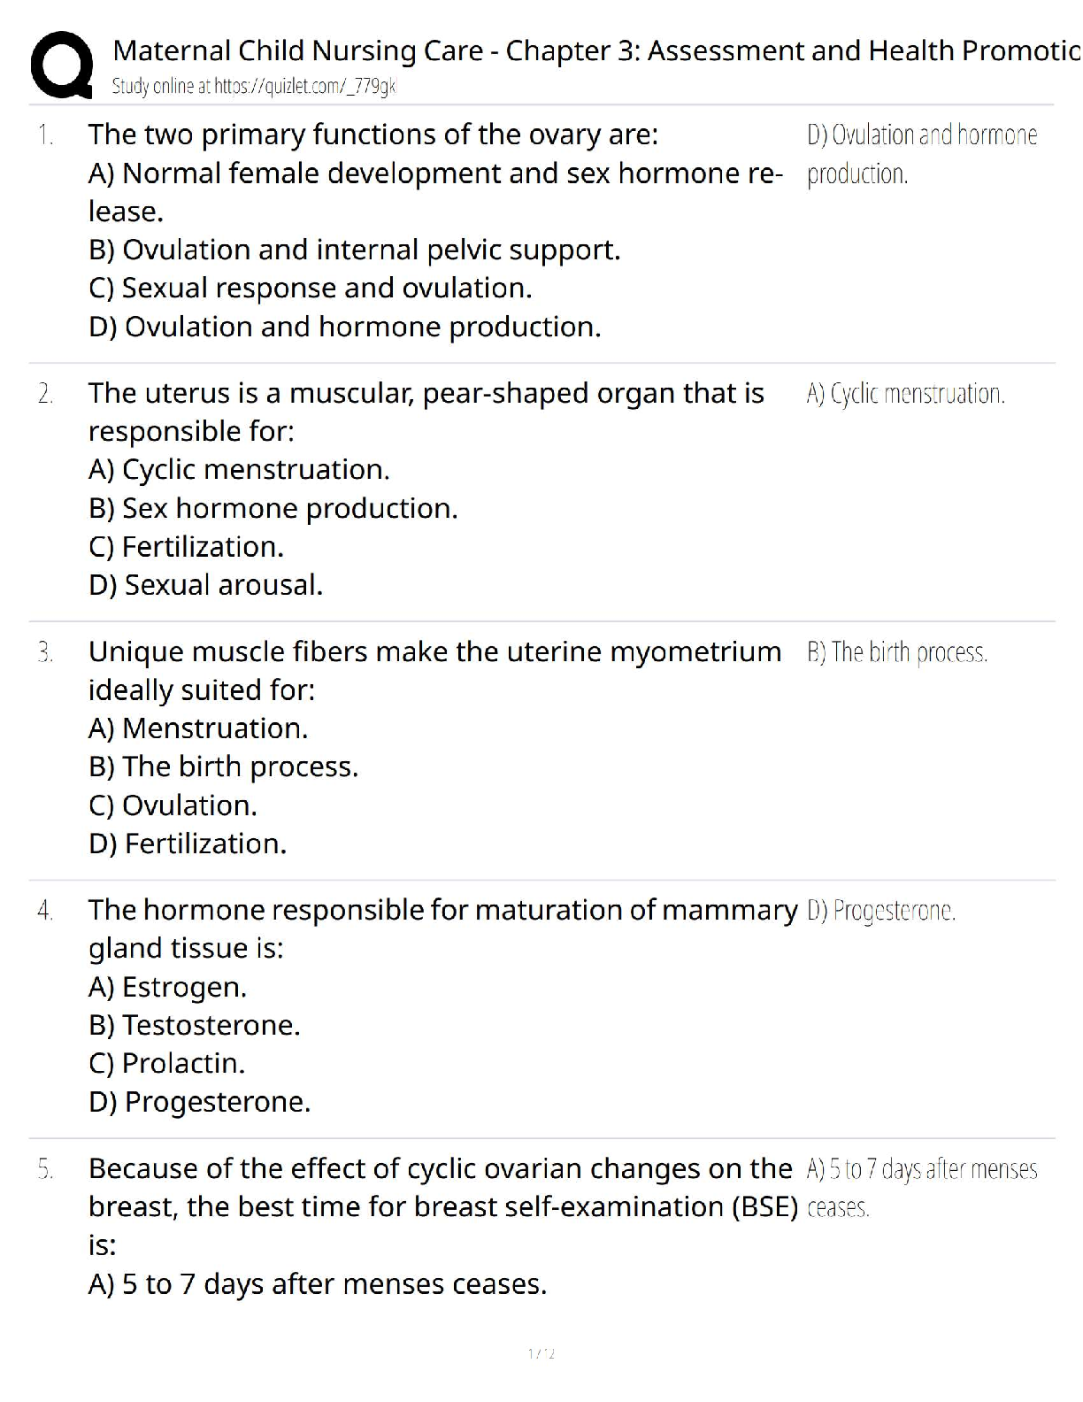Image resolution: width=1083 pixels, height=1402 pixels.
Task: Open the quizlet.com study link
Action: (x=255, y=86)
